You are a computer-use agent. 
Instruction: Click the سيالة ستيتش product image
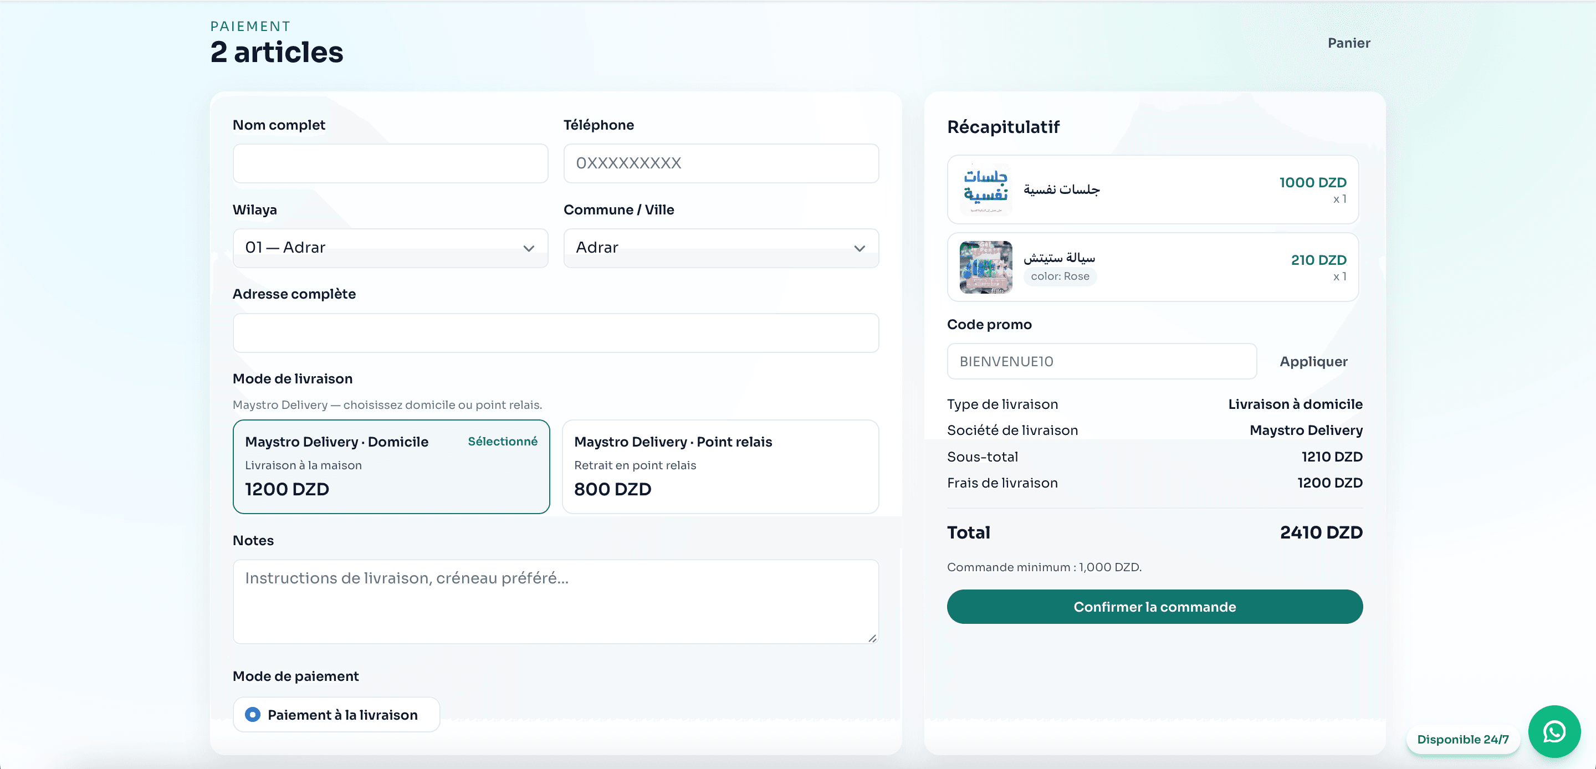tap(985, 267)
